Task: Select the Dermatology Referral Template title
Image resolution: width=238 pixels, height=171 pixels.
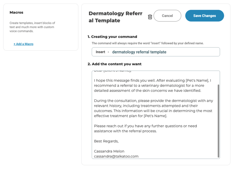Action: 115,17
